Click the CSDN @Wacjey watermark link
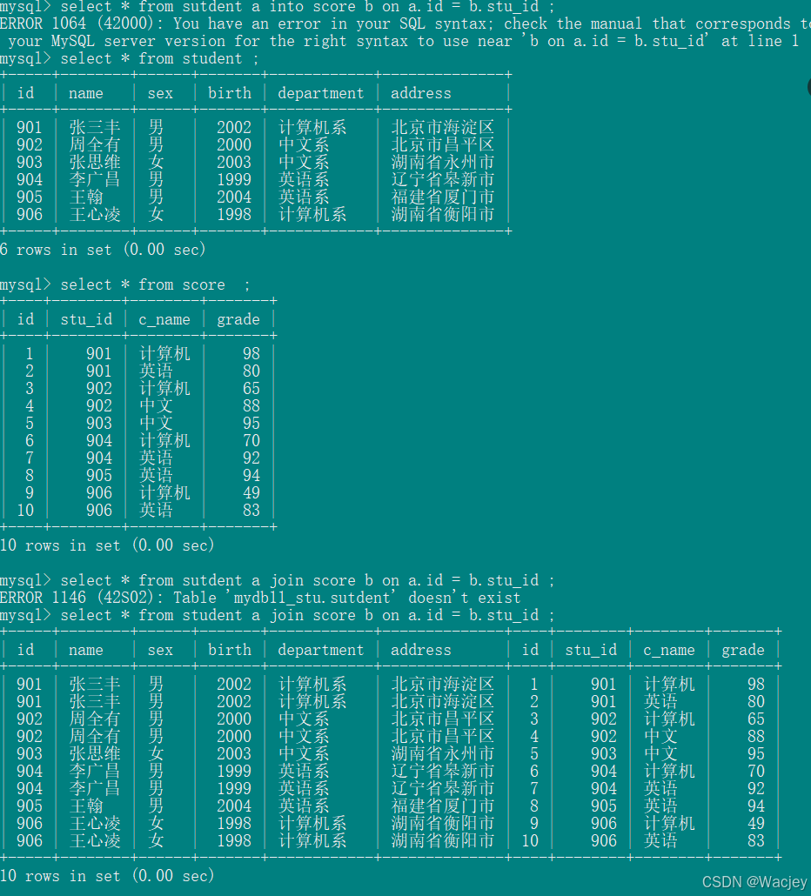This screenshot has width=811, height=896. click(756, 882)
